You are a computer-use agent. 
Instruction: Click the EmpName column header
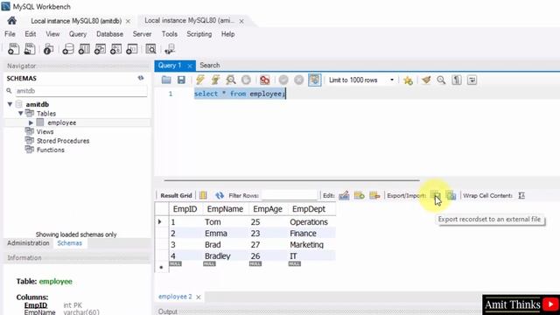[x=225, y=209]
